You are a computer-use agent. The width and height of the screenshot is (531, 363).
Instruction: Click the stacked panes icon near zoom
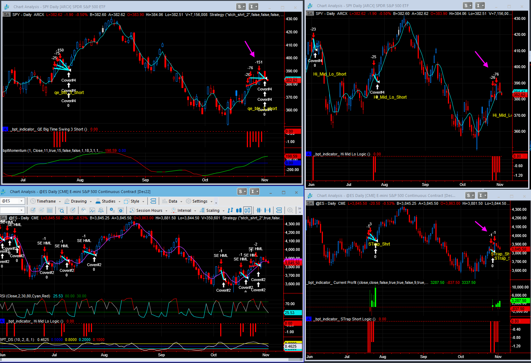pyautogui.click(x=279, y=210)
